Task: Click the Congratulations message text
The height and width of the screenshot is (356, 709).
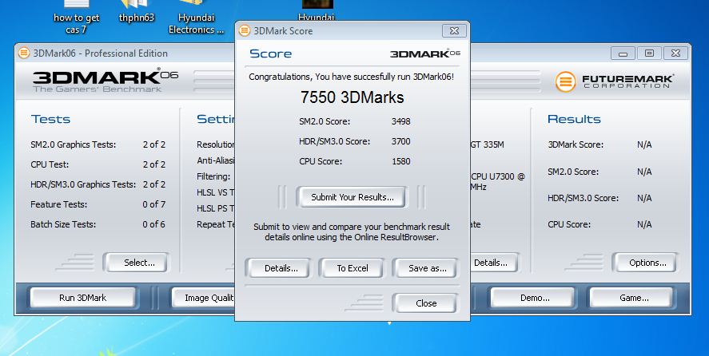Action: pos(352,77)
